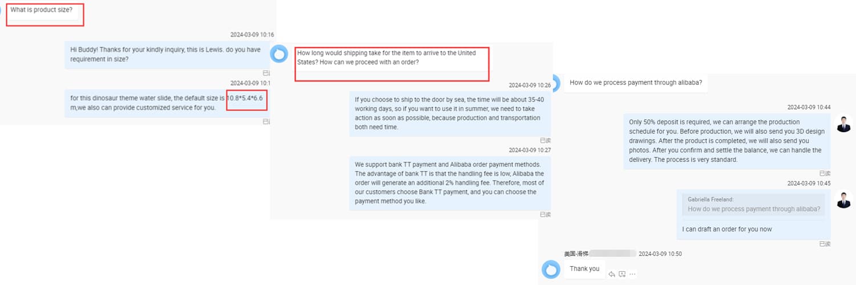Image resolution: width=856 pixels, height=285 pixels.
Task: Click the 2024-03-09 10:50 timestamp
Action: tap(660, 254)
